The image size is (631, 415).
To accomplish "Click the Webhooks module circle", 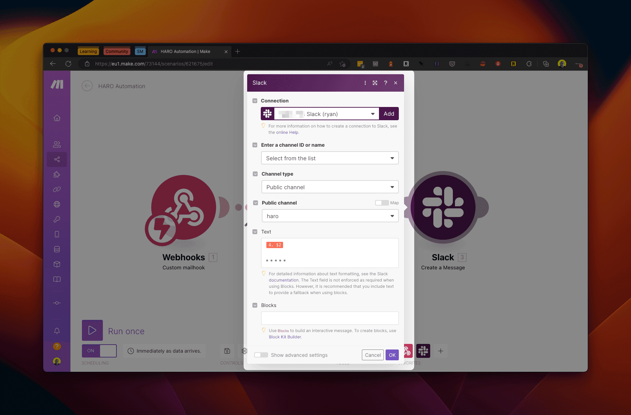I will pos(183,207).
